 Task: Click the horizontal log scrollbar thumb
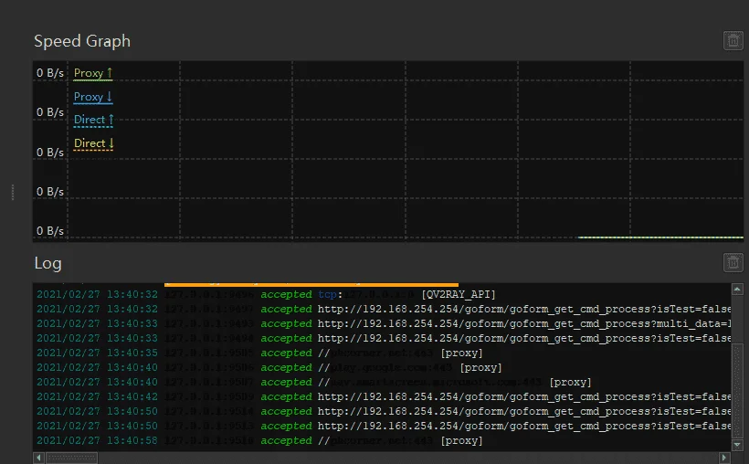pos(71,458)
